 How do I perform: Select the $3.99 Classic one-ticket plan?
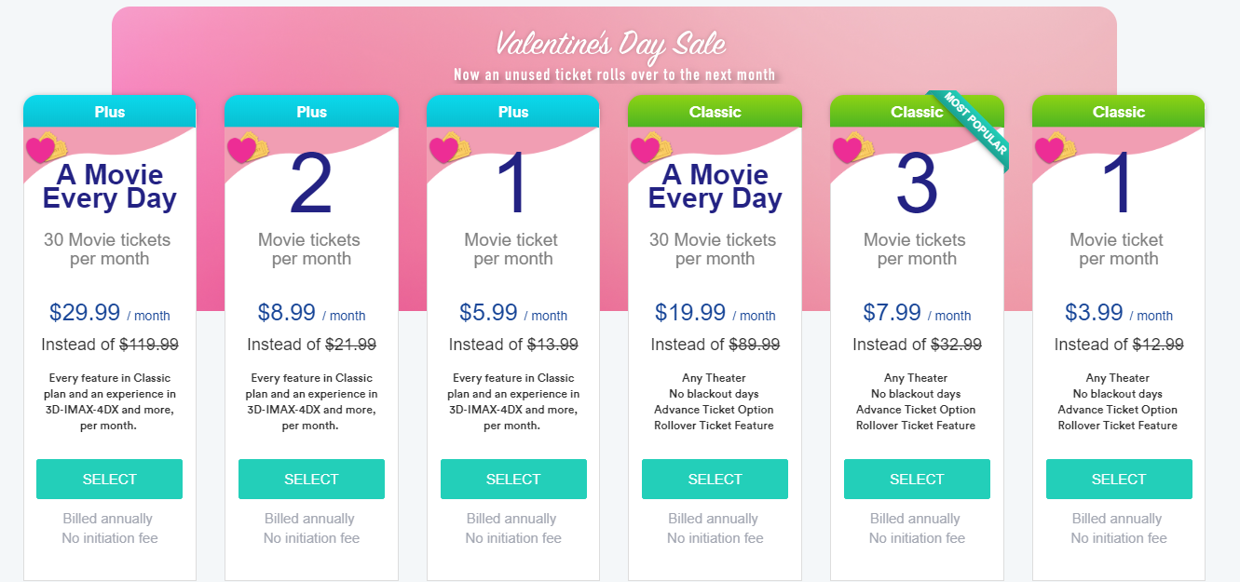(x=1119, y=479)
